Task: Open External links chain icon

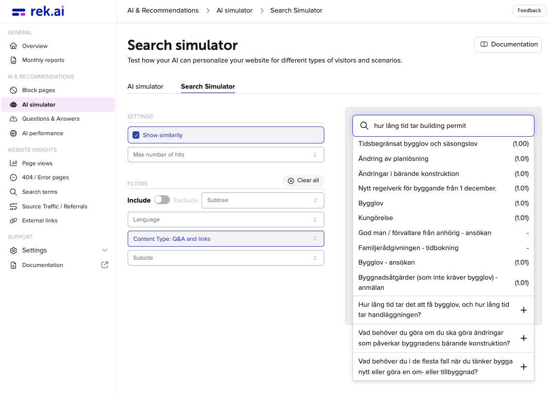Action: [14, 221]
